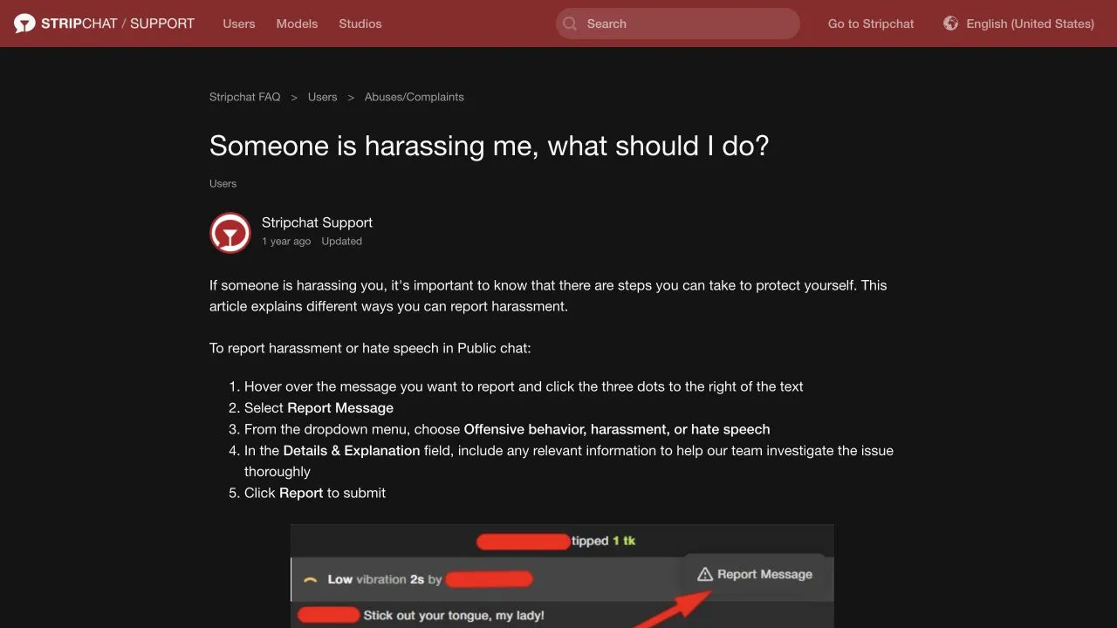Click the Stripchat logo icon in header

pos(24,24)
